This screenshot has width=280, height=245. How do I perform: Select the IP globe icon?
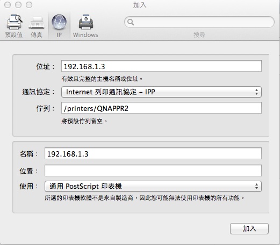click(x=59, y=22)
